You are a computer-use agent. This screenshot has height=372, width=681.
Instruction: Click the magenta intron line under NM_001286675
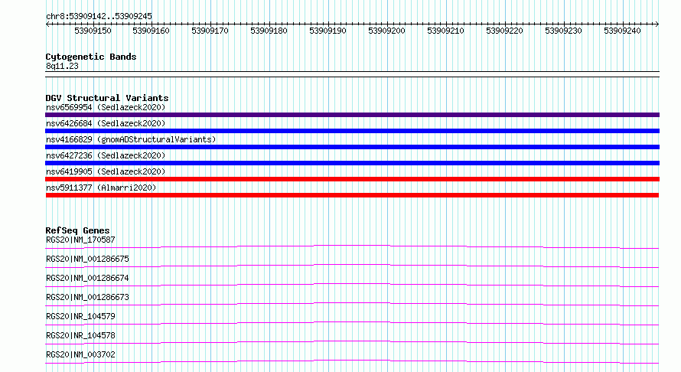(x=352, y=265)
